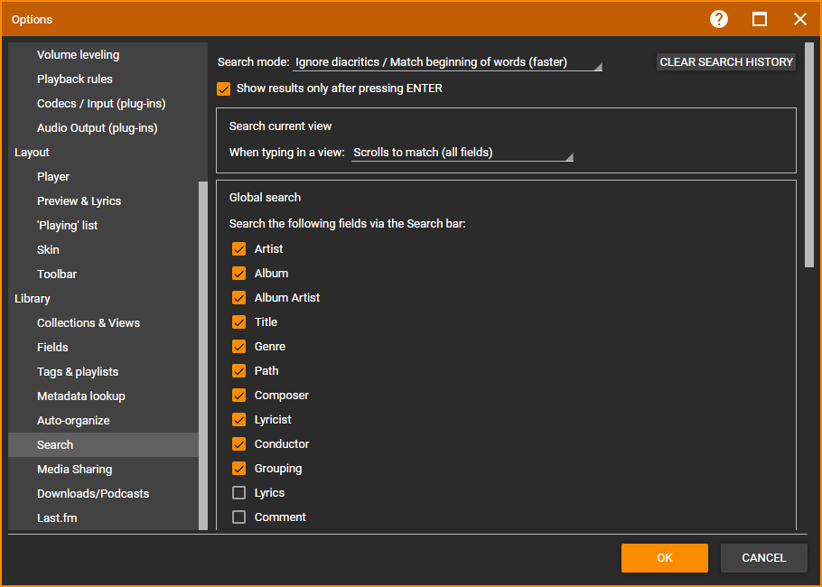Disable 'Show results only after pressing ENTER'

tap(224, 89)
